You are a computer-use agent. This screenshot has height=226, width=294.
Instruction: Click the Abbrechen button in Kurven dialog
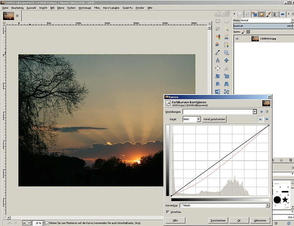pyautogui.click(x=260, y=220)
